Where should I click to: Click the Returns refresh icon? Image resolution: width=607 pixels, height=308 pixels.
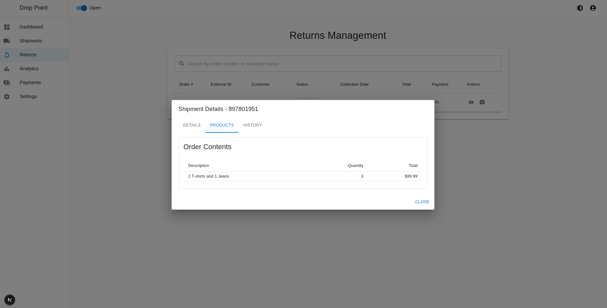point(7,55)
